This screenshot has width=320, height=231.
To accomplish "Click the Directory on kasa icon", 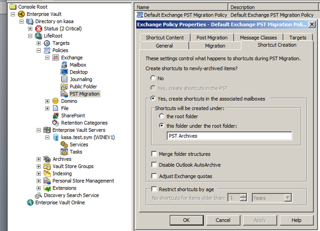I will click(x=30, y=21).
